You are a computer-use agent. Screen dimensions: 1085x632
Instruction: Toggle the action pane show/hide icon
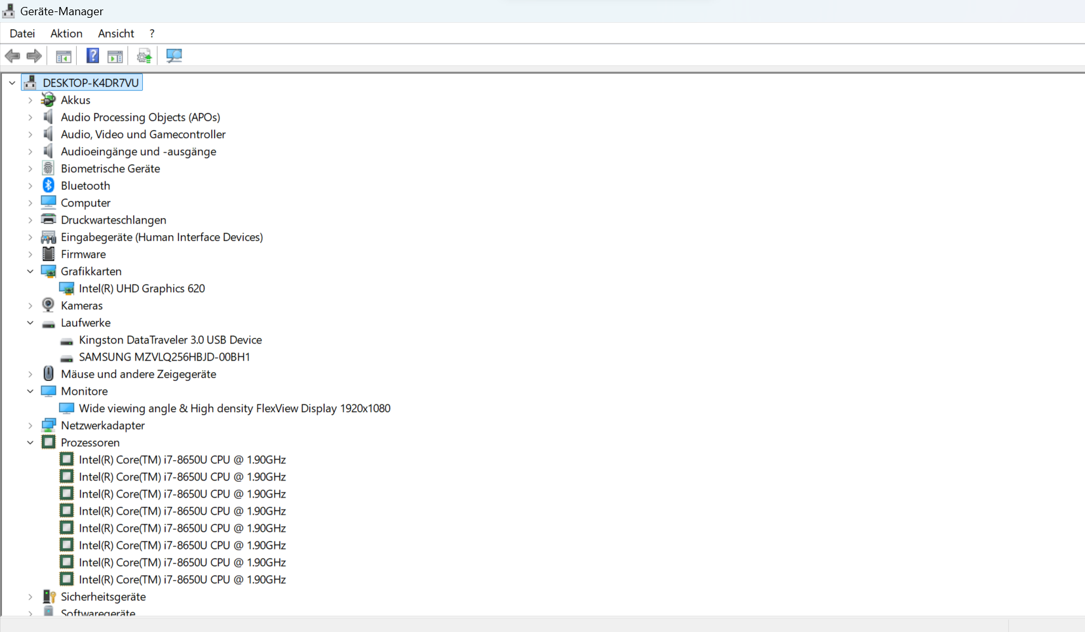click(115, 56)
